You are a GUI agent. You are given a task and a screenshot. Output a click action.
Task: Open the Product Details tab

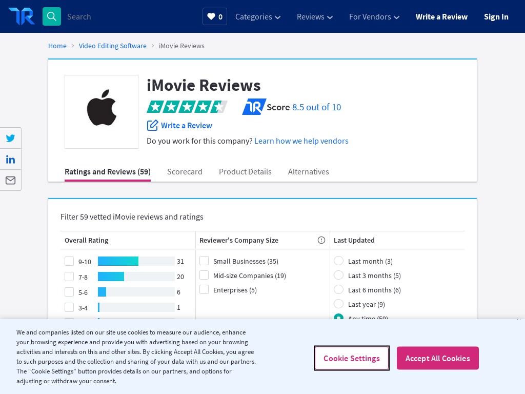pos(245,172)
